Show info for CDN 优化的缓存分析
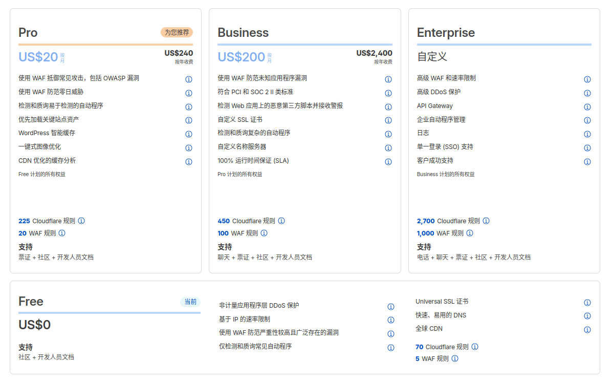This screenshot has width=612, height=383. point(188,162)
